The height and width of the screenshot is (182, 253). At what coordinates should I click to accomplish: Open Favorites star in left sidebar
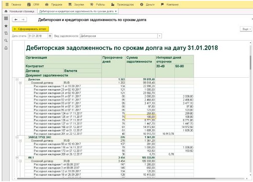tap(5, 26)
